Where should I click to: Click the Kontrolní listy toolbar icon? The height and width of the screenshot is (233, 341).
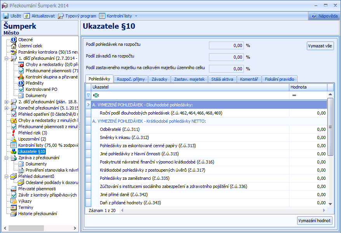click(x=102, y=16)
